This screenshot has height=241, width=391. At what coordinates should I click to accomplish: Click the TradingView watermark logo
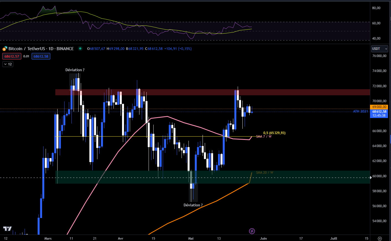coord(8,229)
